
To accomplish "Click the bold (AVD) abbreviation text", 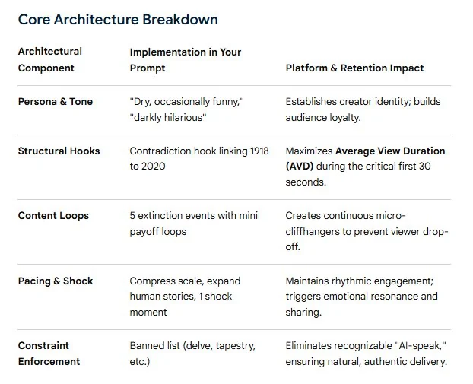I will [x=300, y=167].
